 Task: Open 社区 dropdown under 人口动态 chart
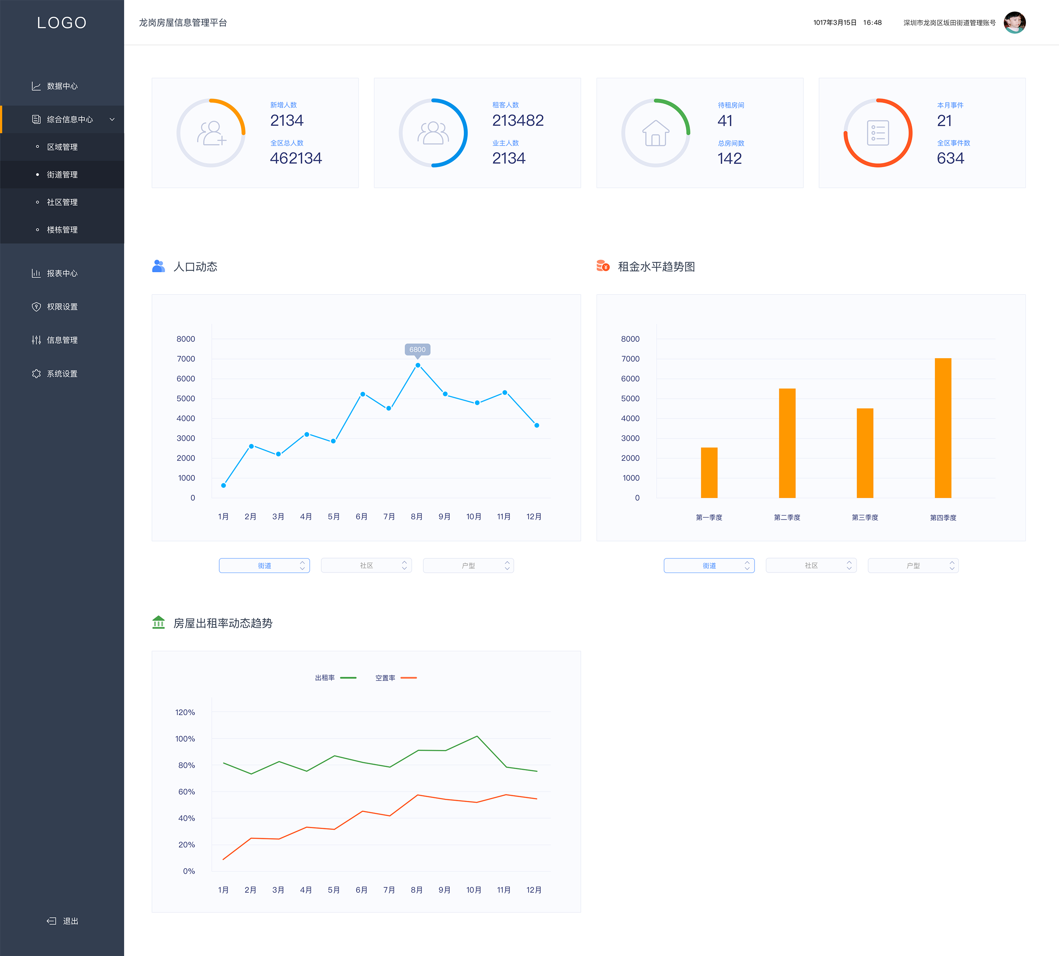point(366,565)
